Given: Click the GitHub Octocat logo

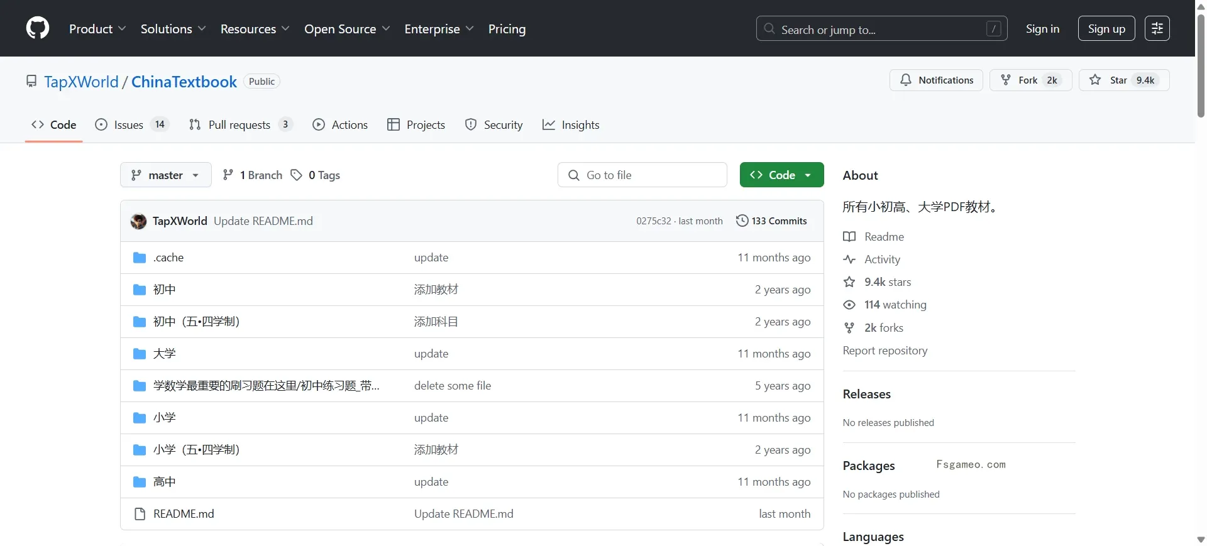Looking at the screenshot, I should [38, 28].
